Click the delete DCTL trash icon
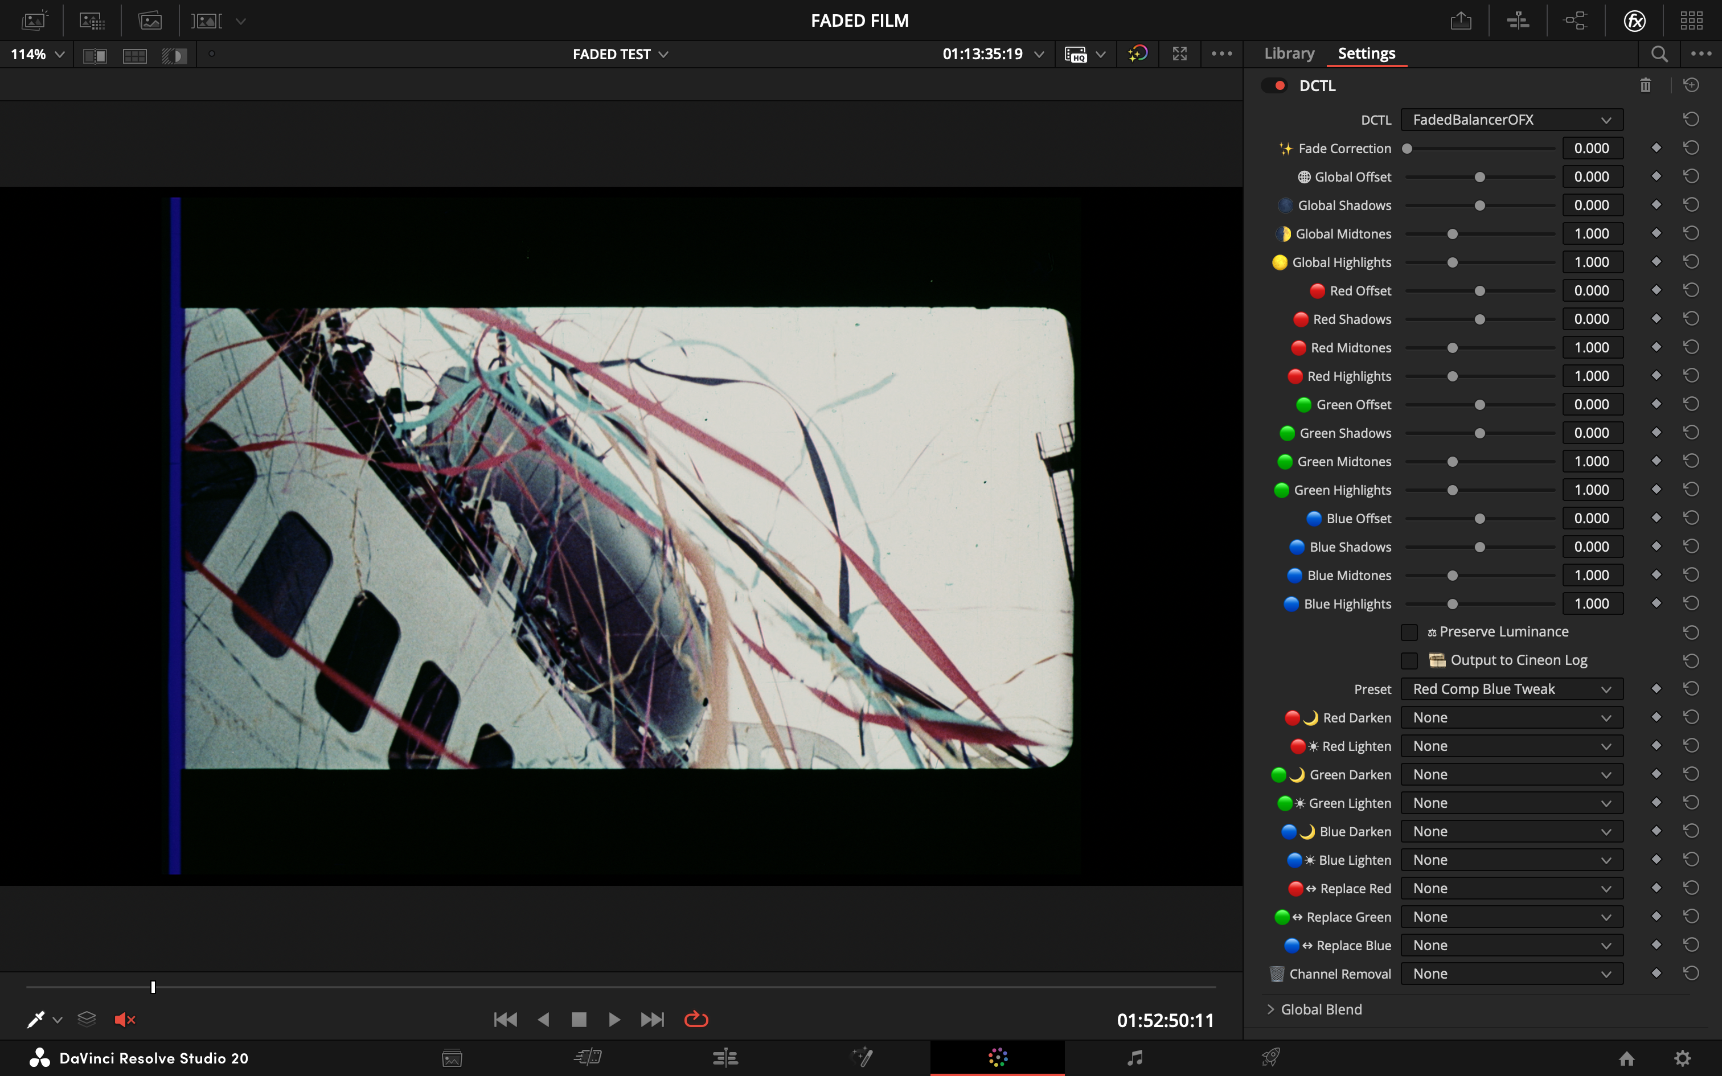 (x=1645, y=85)
